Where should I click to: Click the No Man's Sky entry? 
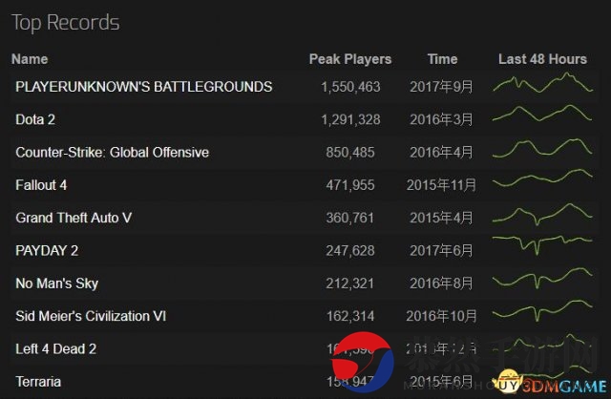56,283
